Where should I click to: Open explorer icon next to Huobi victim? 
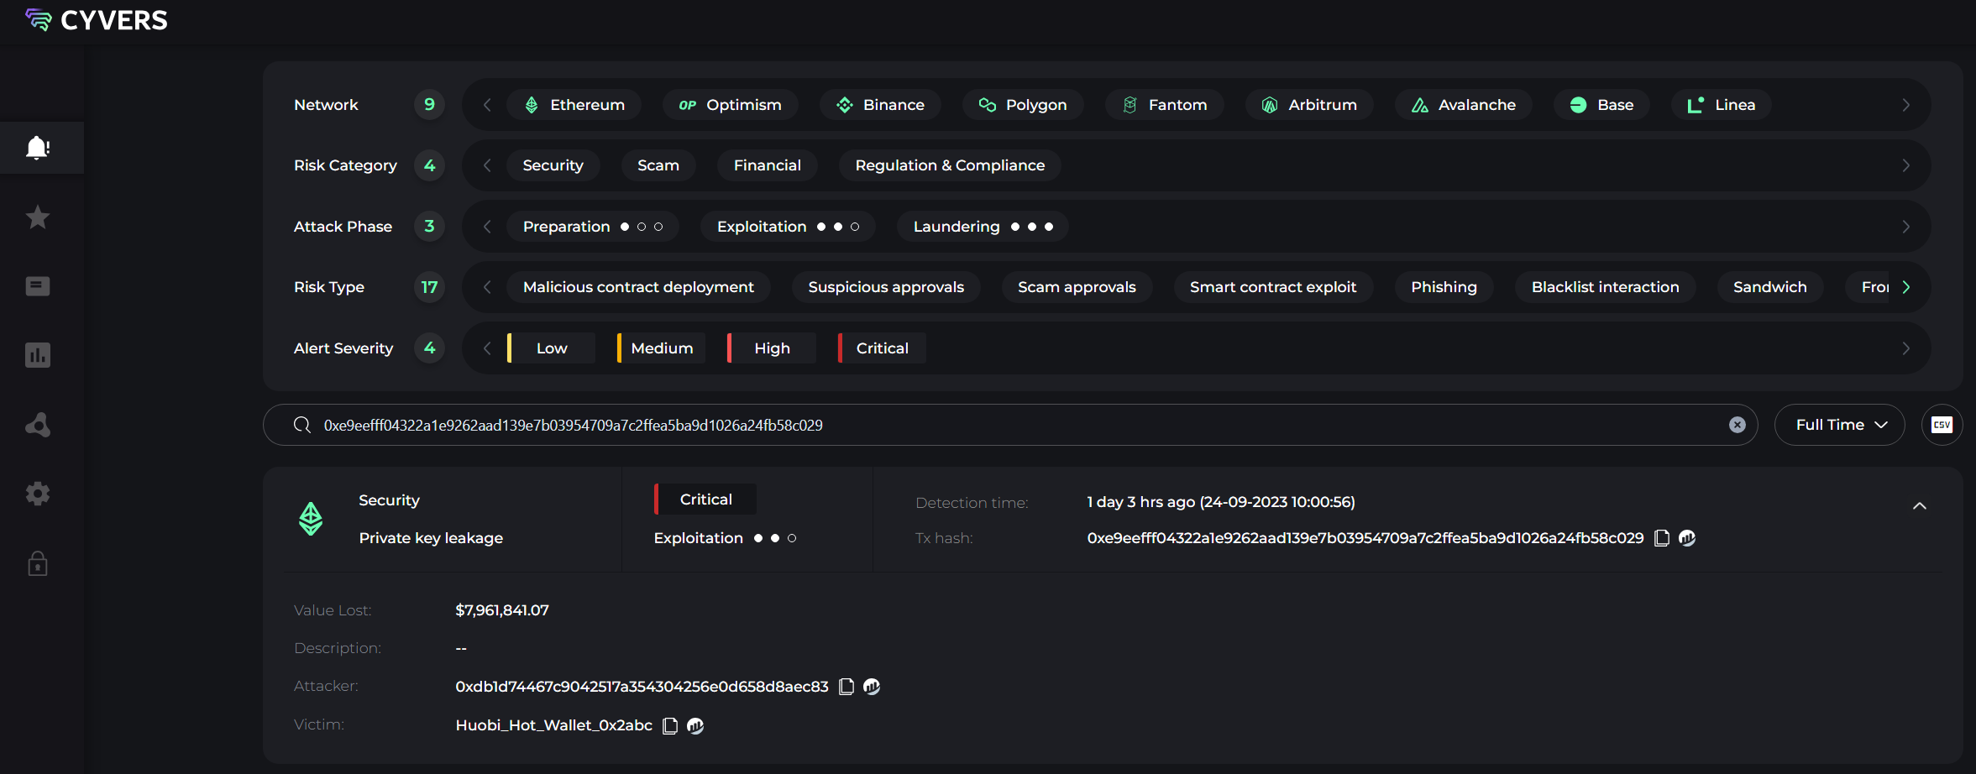tap(695, 725)
